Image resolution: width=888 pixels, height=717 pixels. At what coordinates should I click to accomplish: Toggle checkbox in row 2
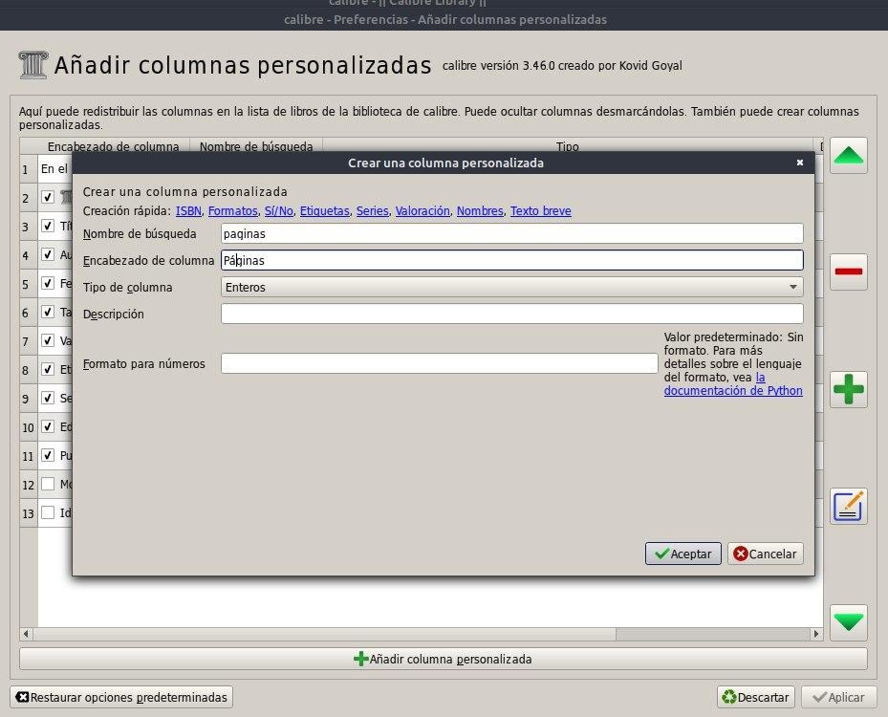coord(48,197)
